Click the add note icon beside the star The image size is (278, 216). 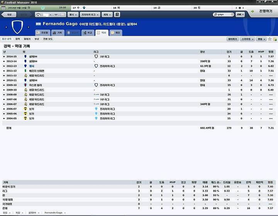[275, 39]
